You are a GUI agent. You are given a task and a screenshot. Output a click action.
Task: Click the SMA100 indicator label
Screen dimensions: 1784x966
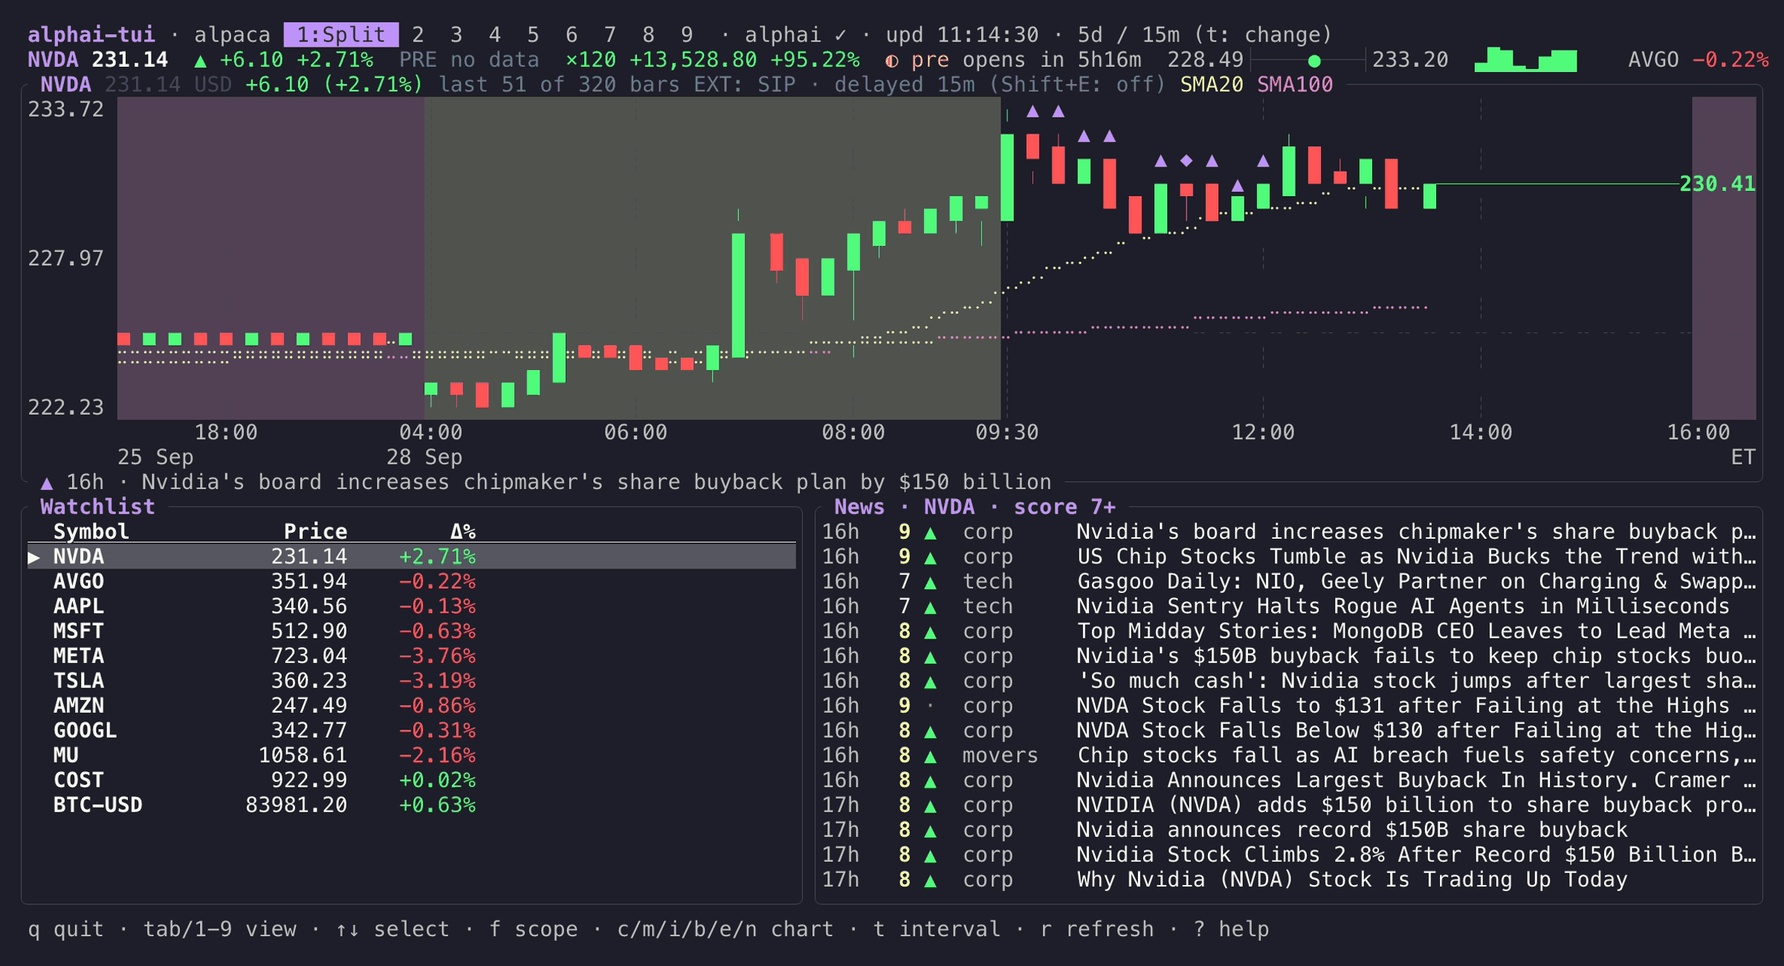pyautogui.click(x=1295, y=85)
